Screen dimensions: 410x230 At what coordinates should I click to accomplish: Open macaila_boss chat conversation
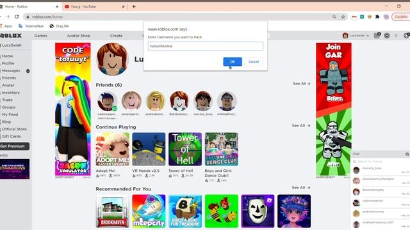381,171
